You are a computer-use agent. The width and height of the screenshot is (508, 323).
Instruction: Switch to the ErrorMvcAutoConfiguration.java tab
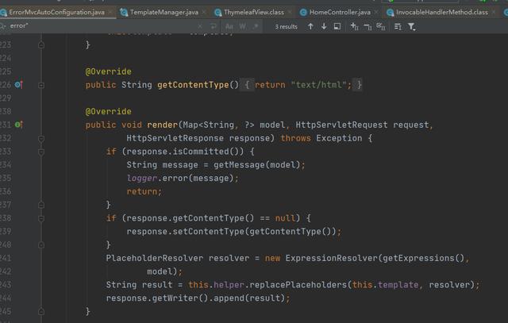[57, 13]
